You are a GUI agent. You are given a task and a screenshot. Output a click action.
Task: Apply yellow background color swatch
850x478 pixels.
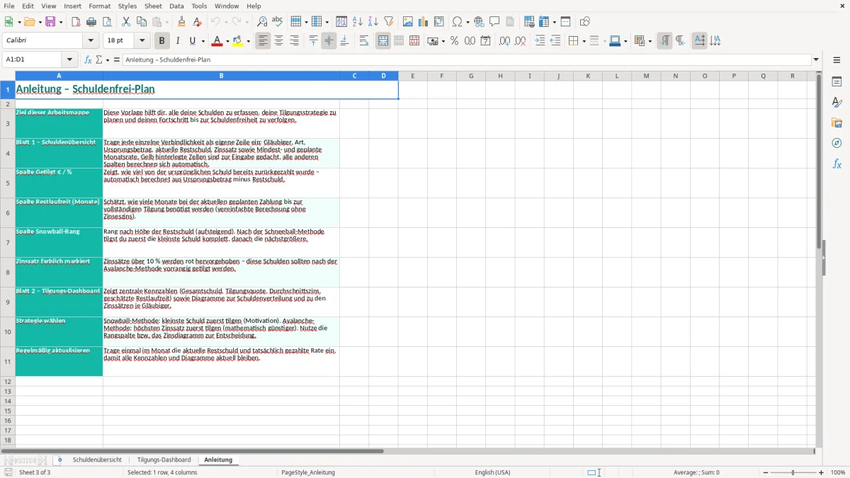239,41
